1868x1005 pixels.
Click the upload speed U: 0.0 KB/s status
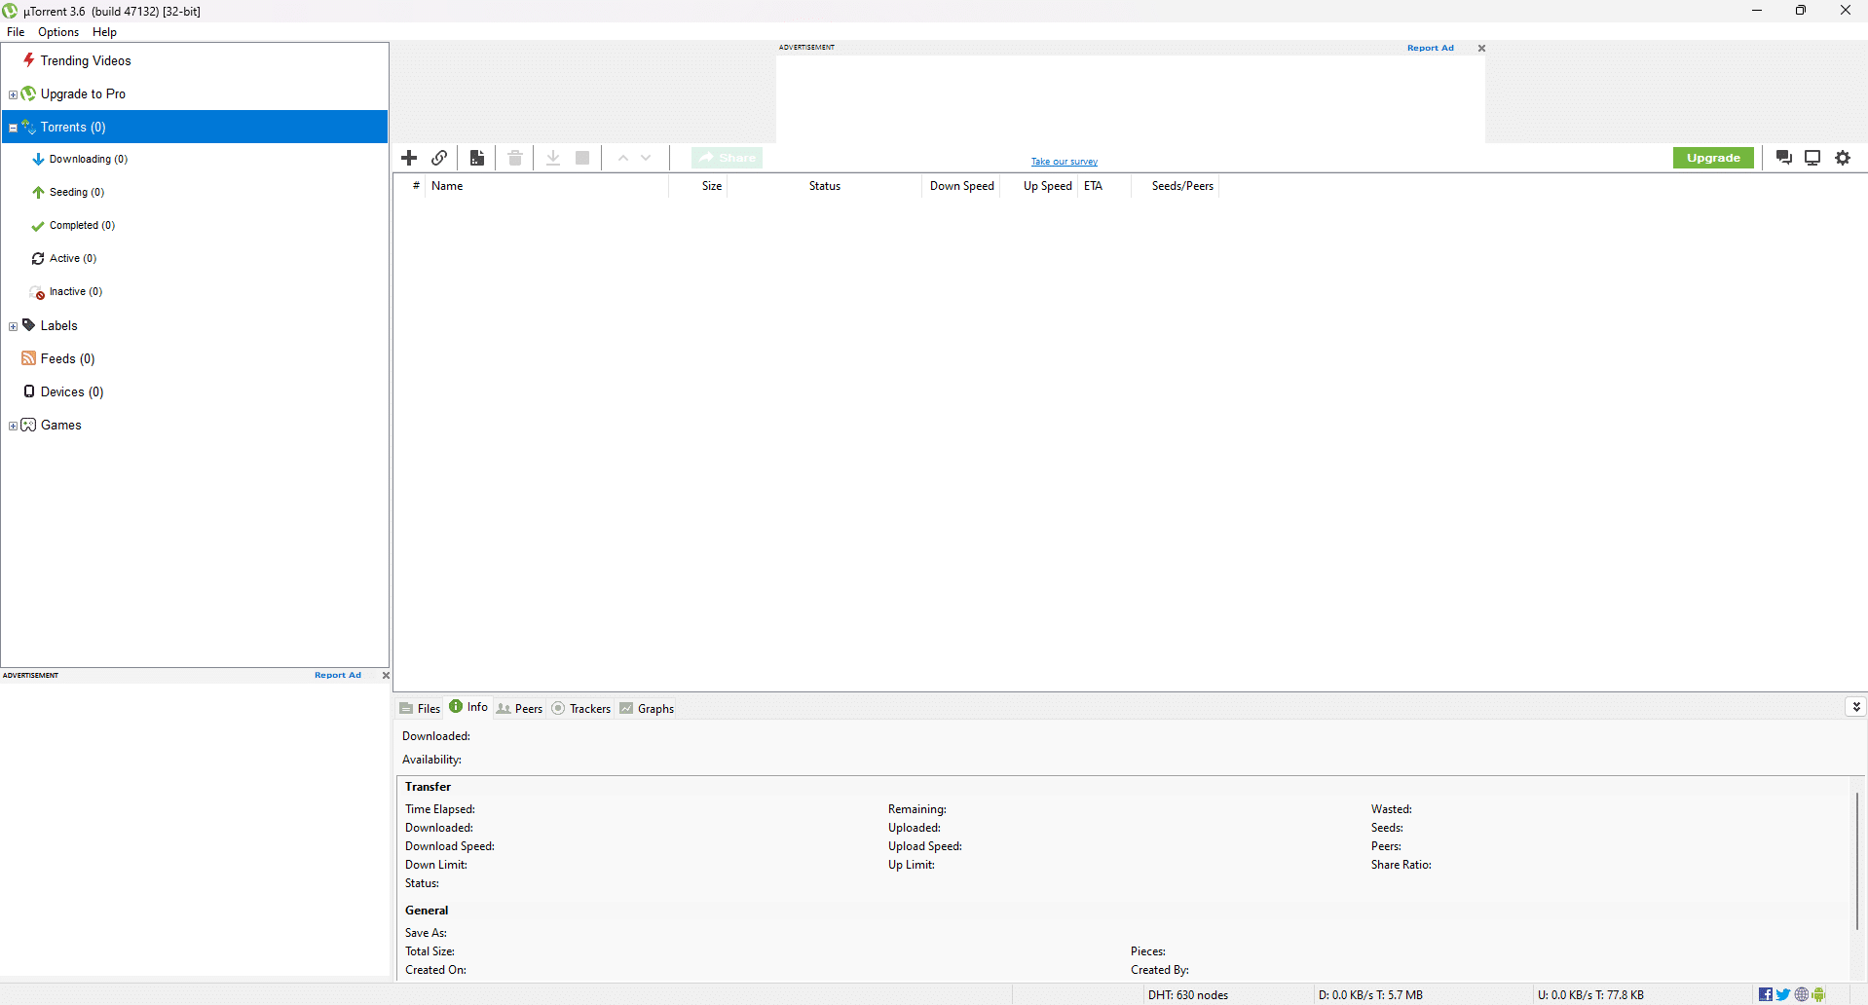click(x=1590, y=994)
